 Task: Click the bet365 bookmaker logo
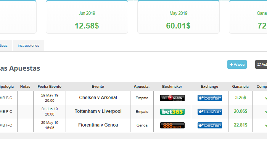(172, 112)
